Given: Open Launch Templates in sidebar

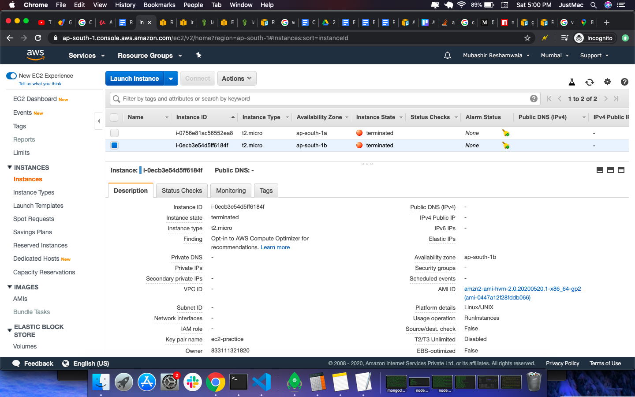Looking at the screenshot, I should pos(38,206).
